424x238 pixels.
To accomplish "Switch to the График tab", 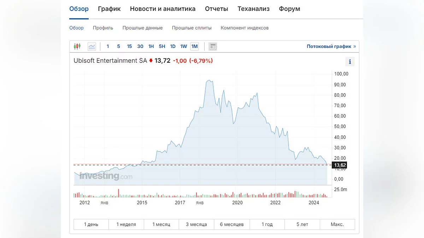I will 109,9.
